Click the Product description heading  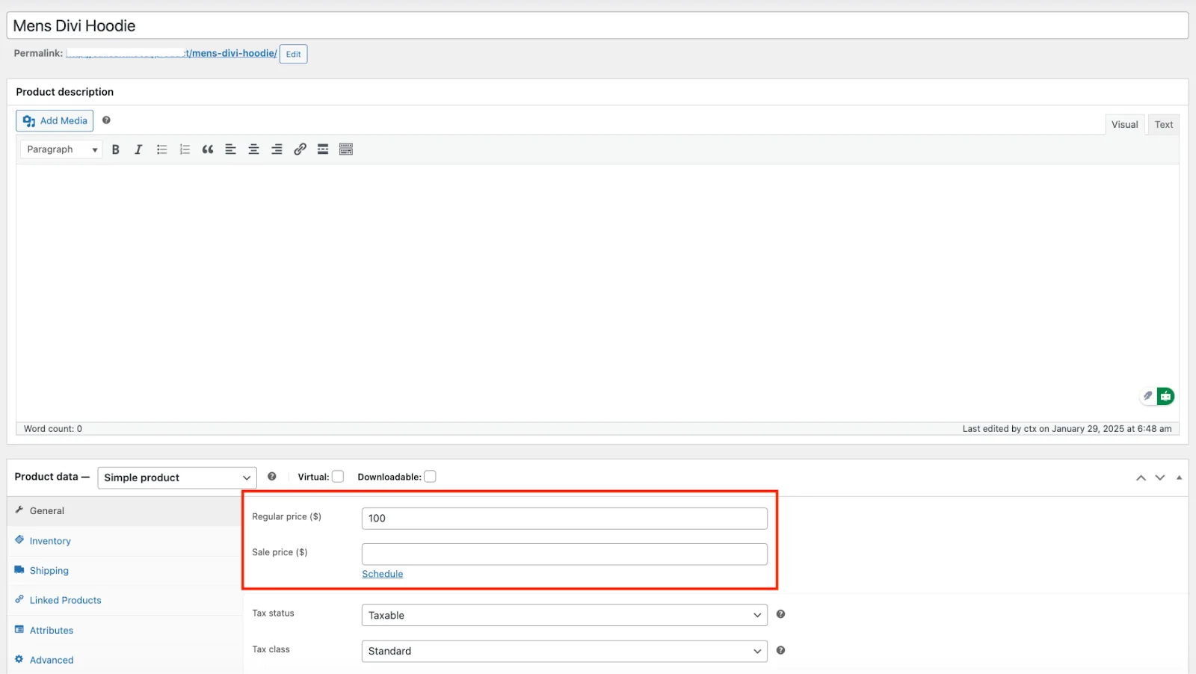tap(65, 92)
